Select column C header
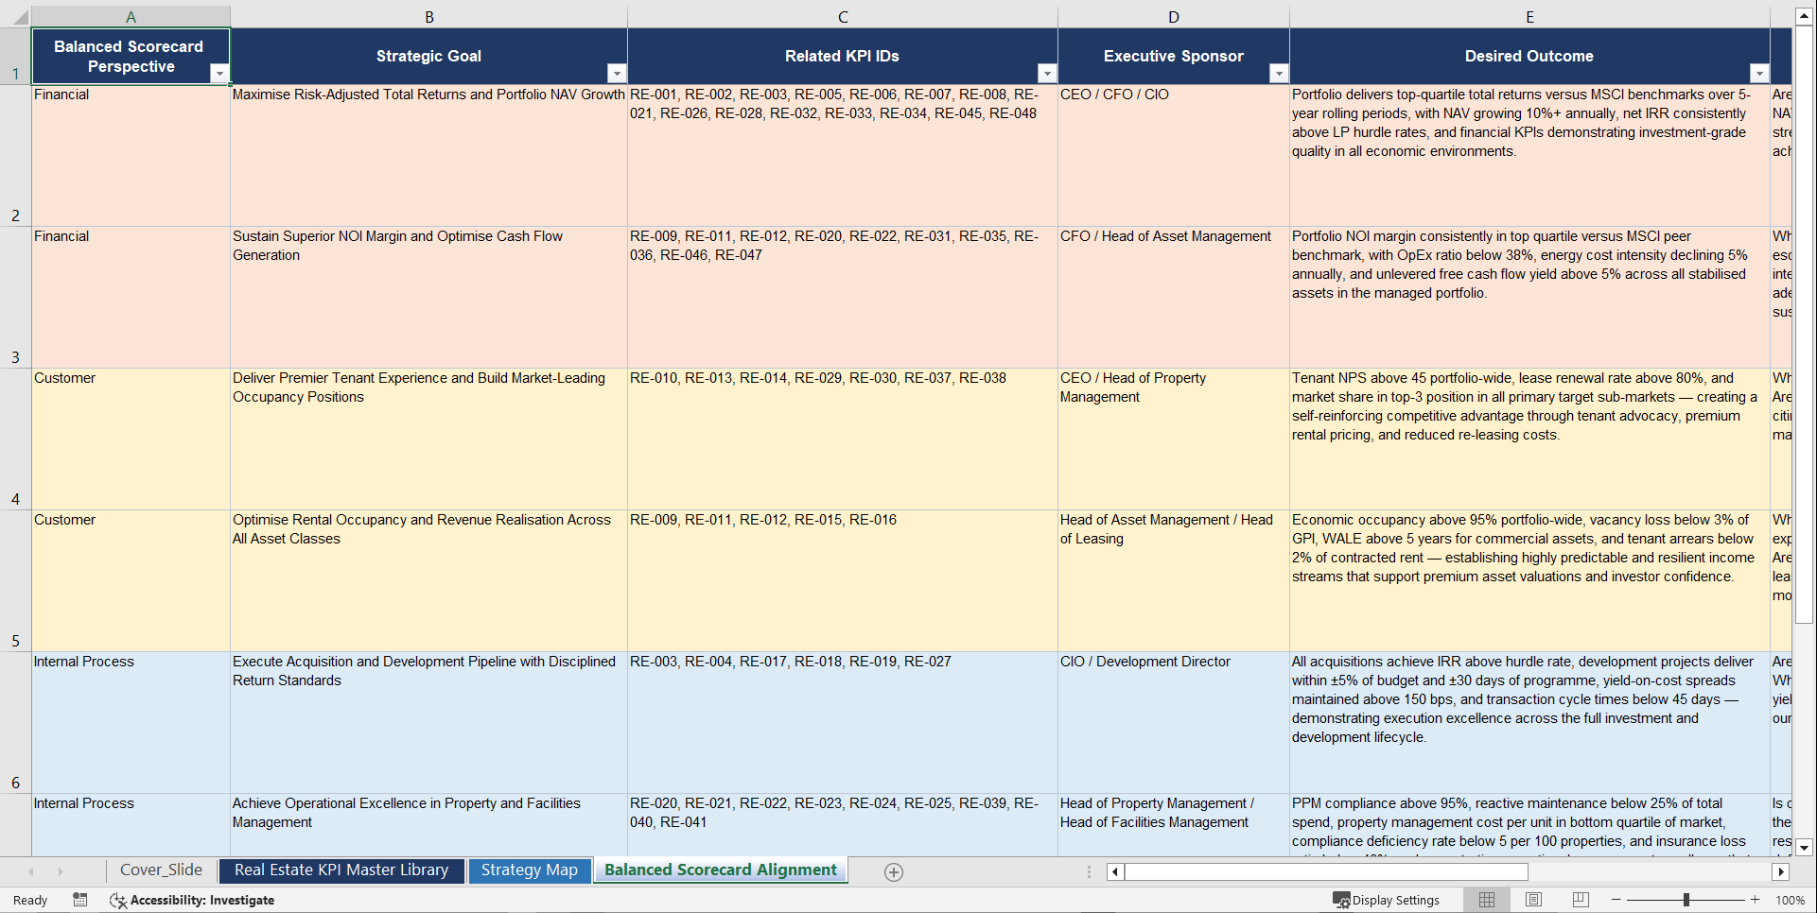1817x913 pixels. [x=843, y=17]
